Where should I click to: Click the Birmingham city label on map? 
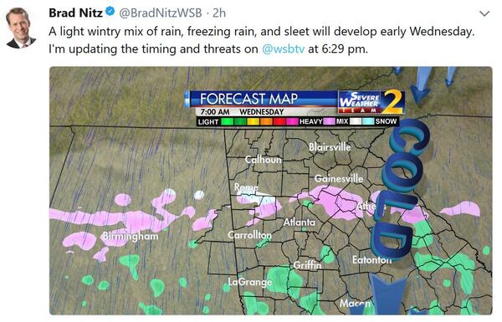pos(130,236)
